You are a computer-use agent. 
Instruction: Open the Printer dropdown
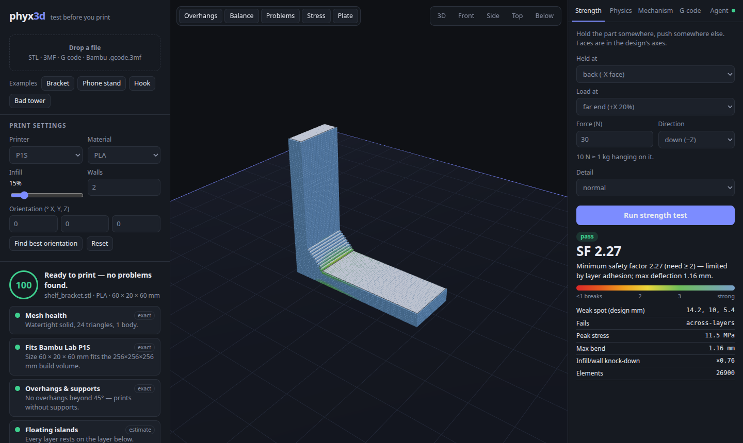pyautogui.click(x=46, y=155)
